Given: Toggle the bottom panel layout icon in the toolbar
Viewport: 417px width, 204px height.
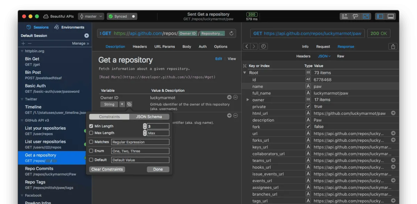Looking at the screenshot, I should (x=391, y=16).
